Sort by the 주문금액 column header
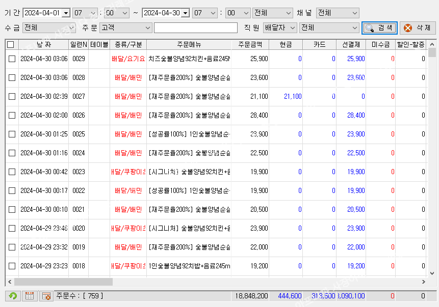This screenshot has height=307, width=439. [x=250, y=45]
